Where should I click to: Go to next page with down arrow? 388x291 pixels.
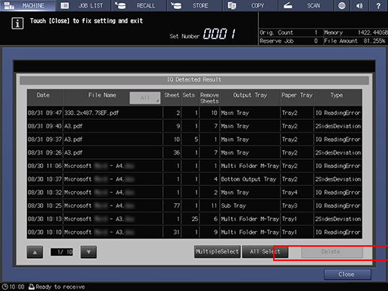coord(89,252)
